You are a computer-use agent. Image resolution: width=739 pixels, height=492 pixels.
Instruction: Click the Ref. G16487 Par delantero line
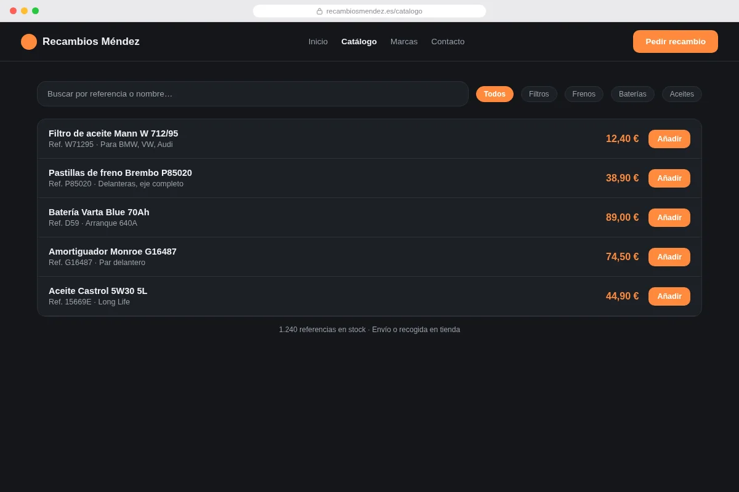[97, 263]
